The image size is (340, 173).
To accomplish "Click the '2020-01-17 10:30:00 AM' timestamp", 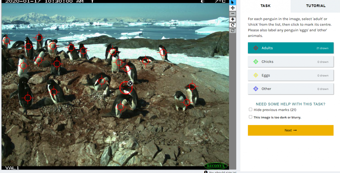I will (x=44, y=1).
